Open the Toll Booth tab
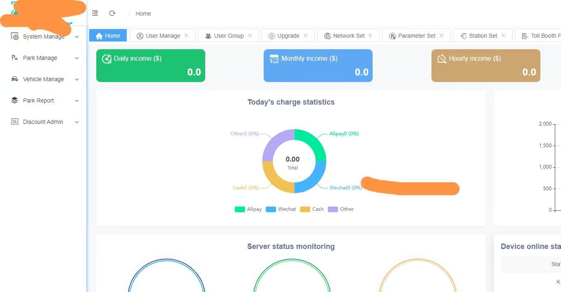This screenshot has height=292, width=561. coord(538,36)
